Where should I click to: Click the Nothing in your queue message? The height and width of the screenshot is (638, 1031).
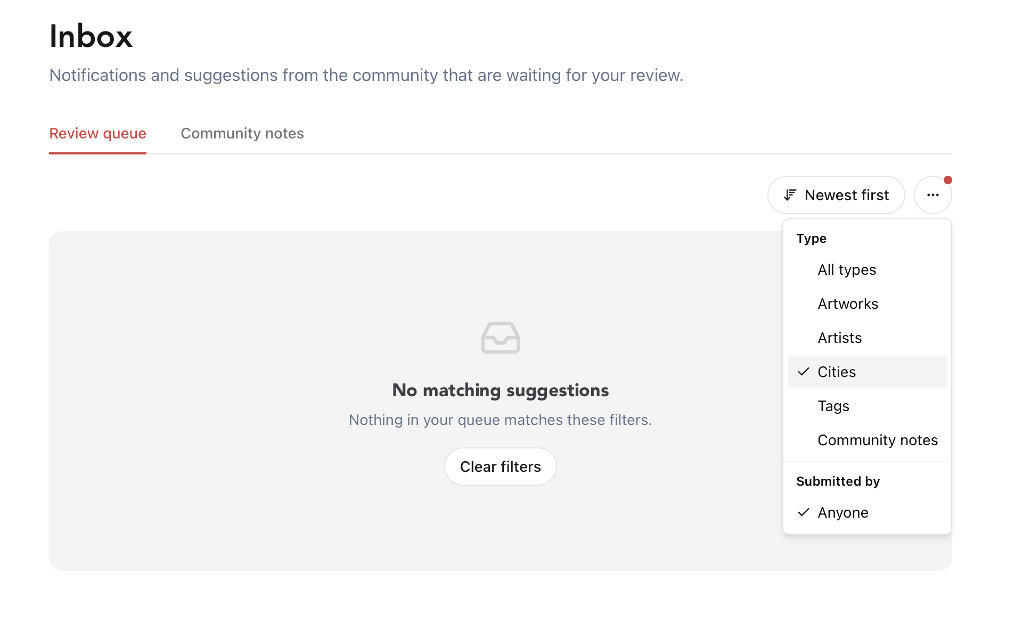[x=501, y=420]
